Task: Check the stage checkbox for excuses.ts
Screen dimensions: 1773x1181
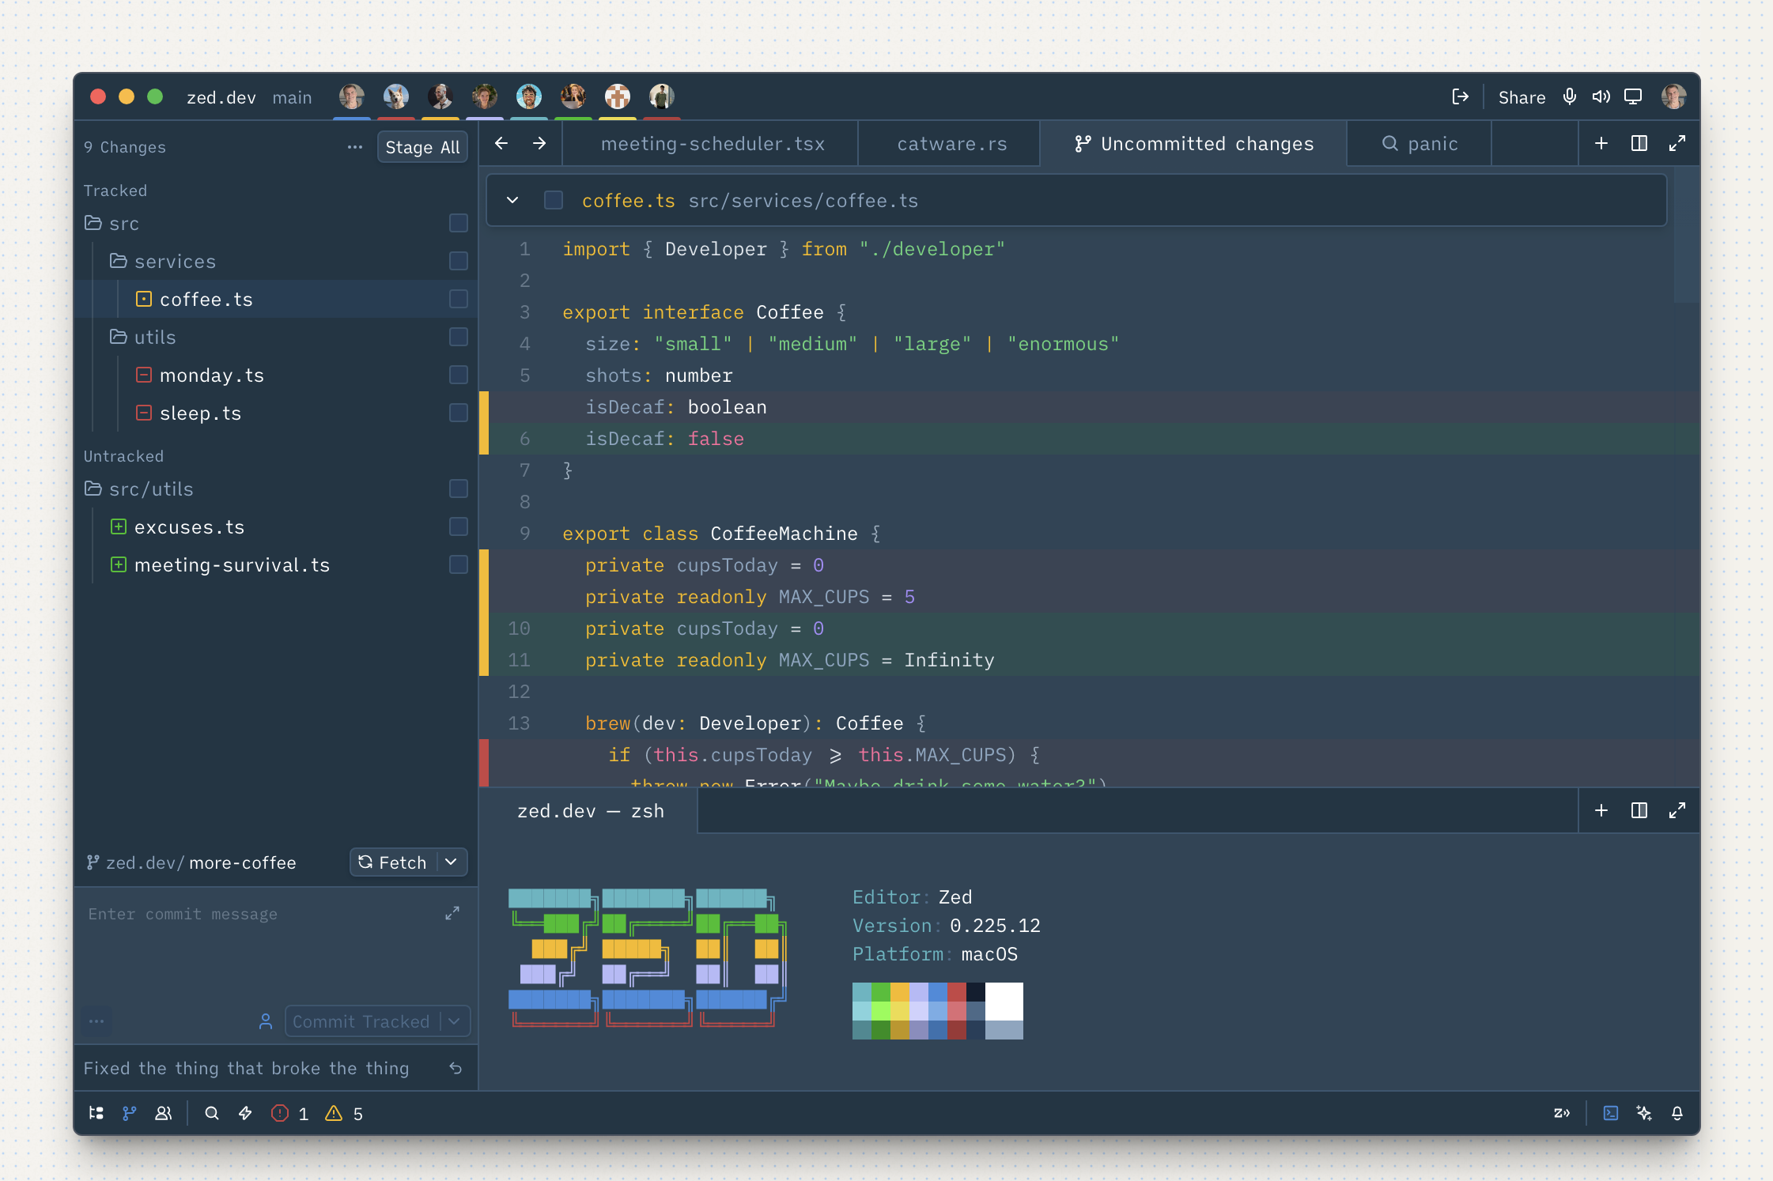Action: pyautogui.click(x=459, y=526)
